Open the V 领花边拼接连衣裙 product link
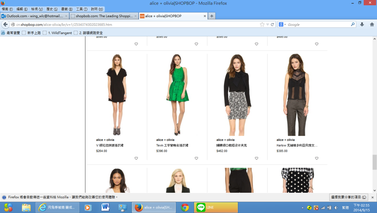 point(110,145)
